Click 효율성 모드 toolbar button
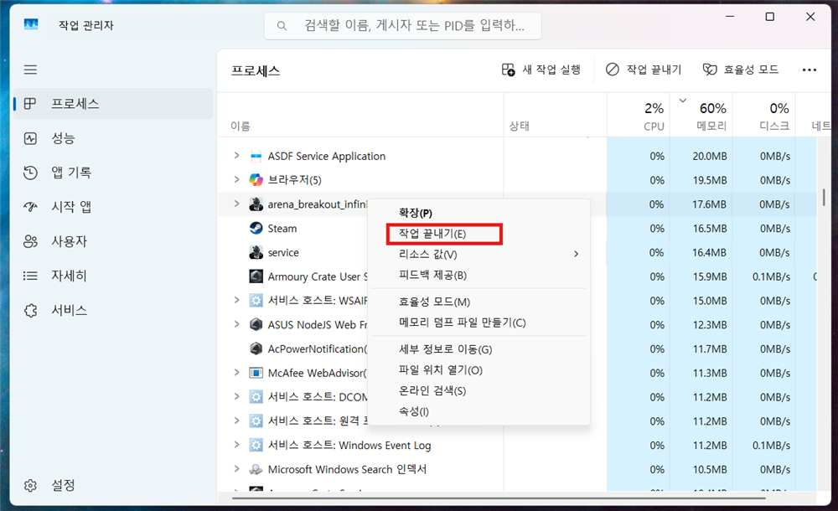Image resolution: width=838 pixels, height=511 pixels. pyautogui.click(x=740, y=70)
